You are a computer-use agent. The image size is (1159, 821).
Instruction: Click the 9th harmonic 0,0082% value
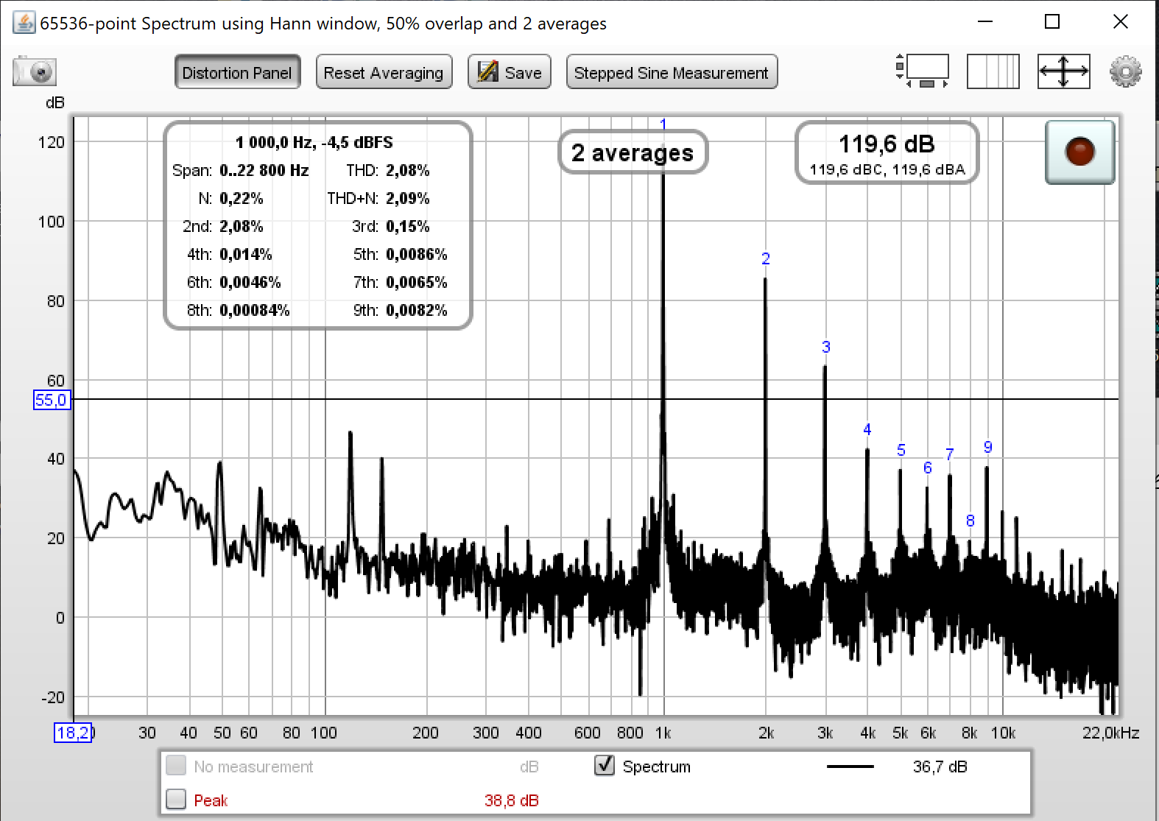pyautogui.click(x=417, y=310)
